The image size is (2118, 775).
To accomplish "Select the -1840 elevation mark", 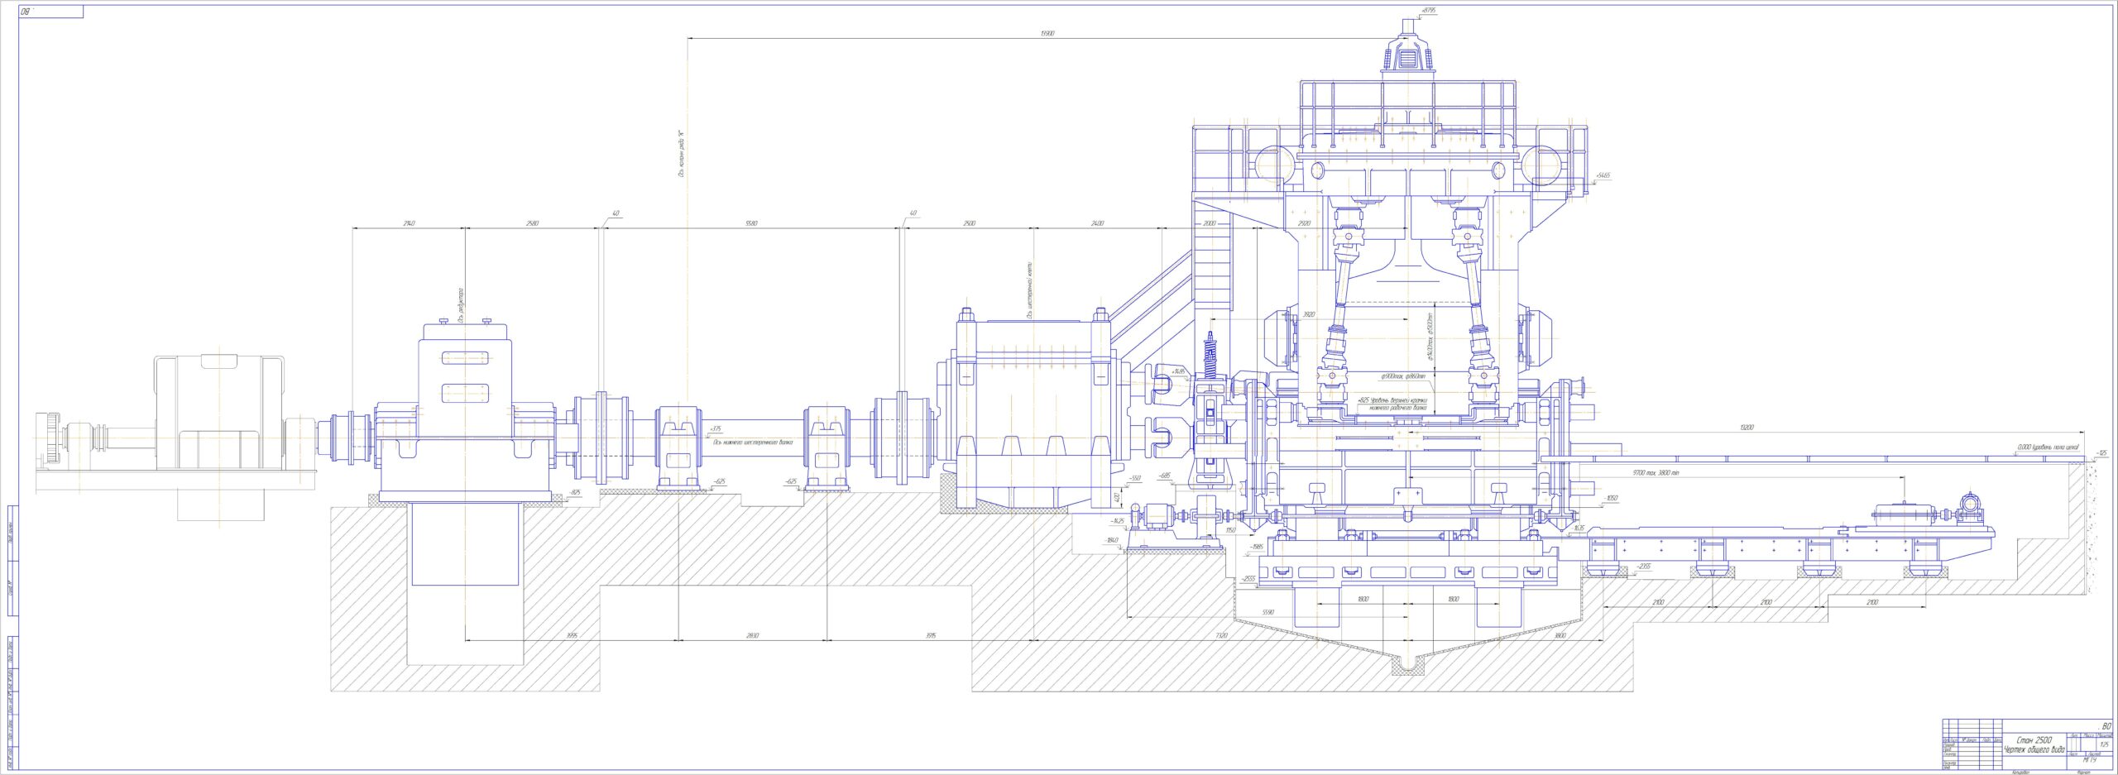I will [x=1112, y=540].
